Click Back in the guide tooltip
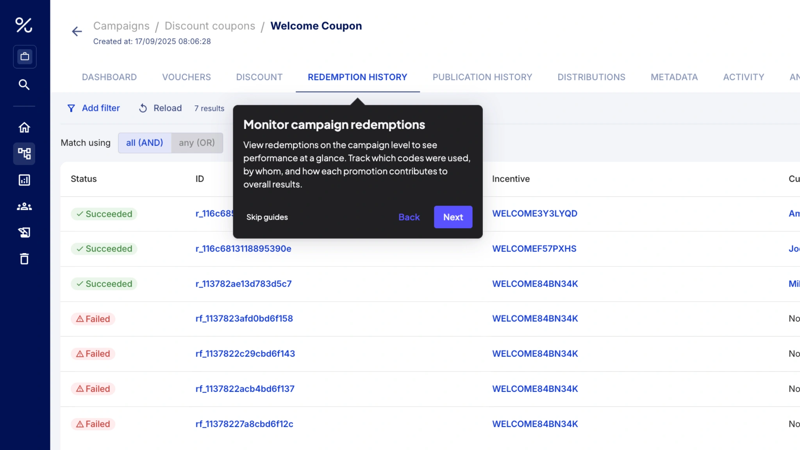Screen dimensions: 800x450 409,217
